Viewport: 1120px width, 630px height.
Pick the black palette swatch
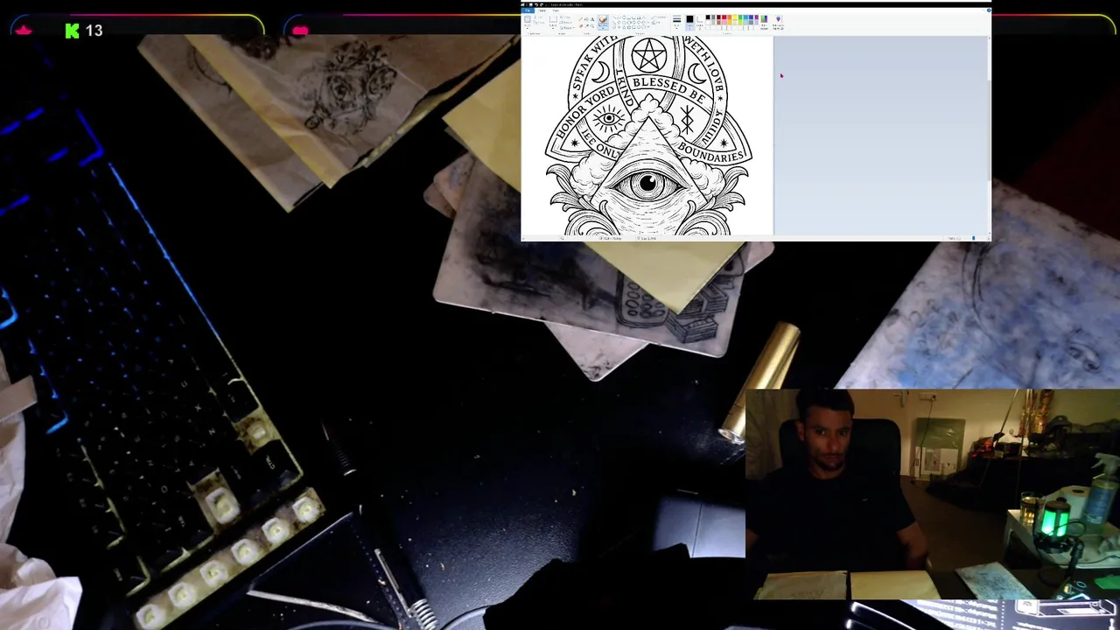pyautogui.click(x=708, y=17)
